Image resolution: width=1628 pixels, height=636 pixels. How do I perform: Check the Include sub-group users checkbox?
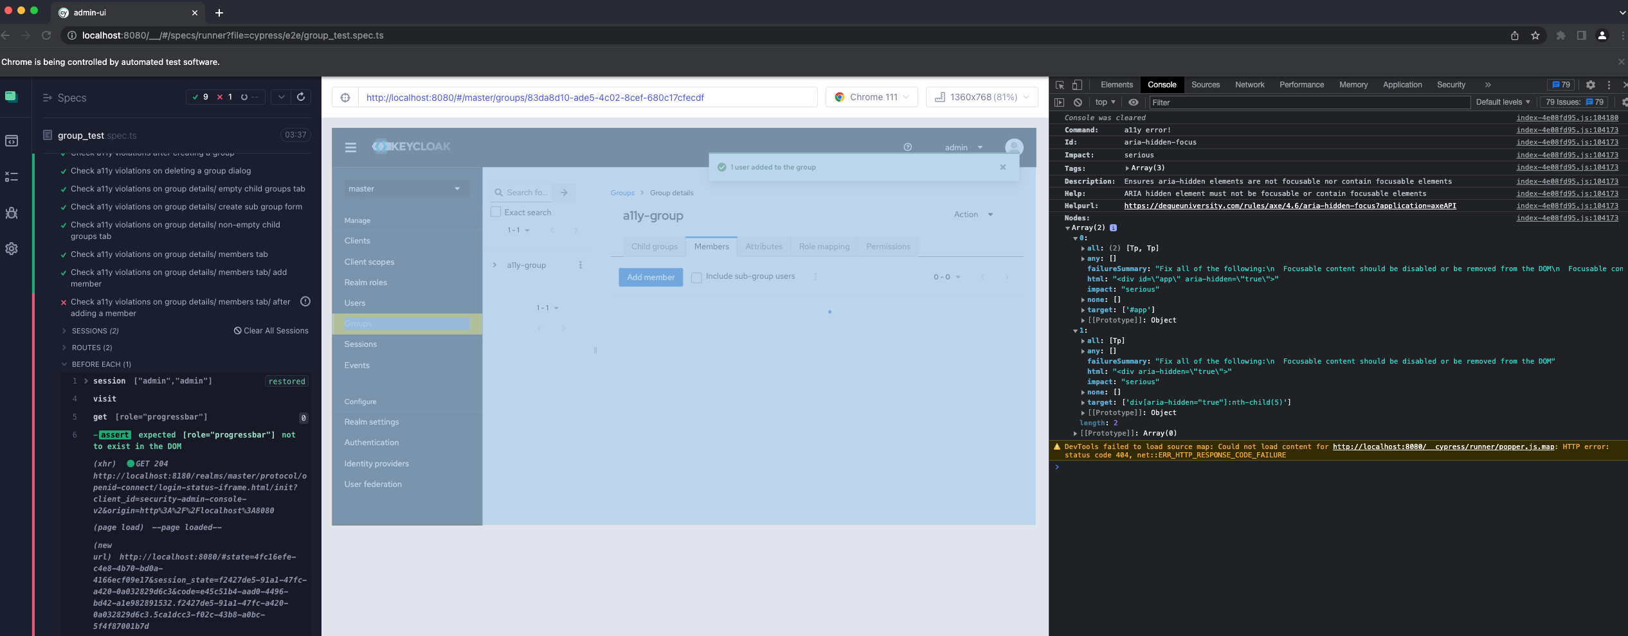coord(696,277)
